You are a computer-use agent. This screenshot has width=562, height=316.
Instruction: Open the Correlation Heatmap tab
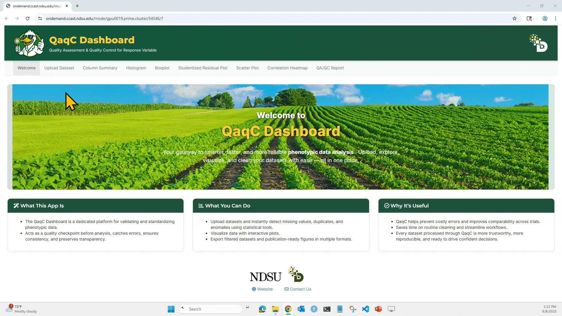coord(287,68)
